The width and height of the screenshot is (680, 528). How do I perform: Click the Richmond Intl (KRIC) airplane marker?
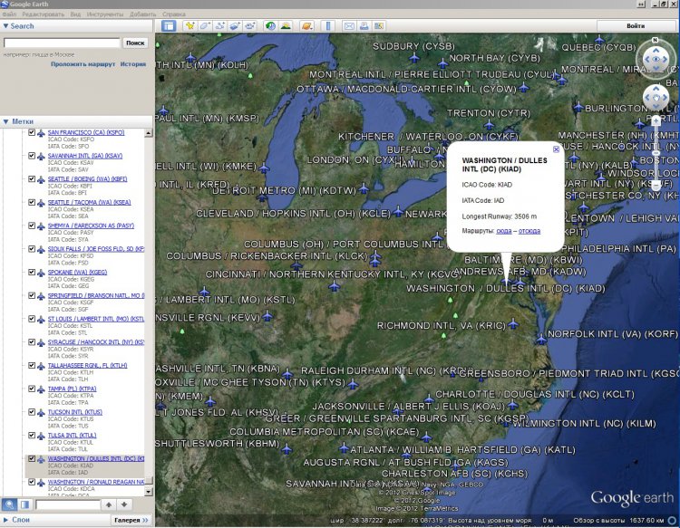tap(513, 323)
